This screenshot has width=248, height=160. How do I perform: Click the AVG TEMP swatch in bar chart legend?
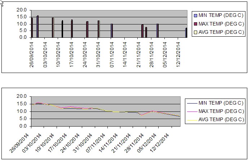196,32
